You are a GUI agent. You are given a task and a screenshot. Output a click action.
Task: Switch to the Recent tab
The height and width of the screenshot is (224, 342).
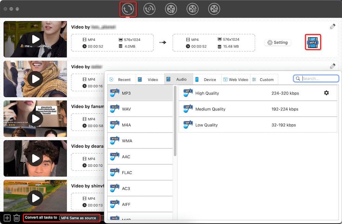click(x=121, y=79)
